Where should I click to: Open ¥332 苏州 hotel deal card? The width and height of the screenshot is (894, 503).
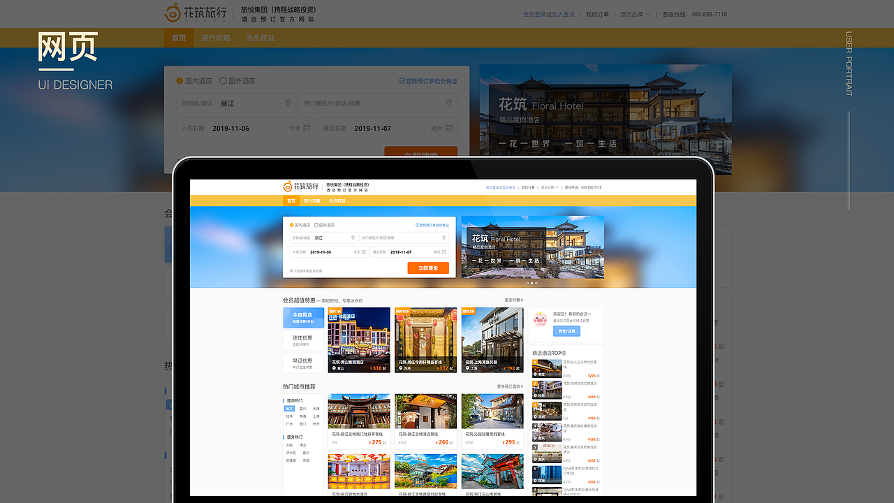(425, 340)
